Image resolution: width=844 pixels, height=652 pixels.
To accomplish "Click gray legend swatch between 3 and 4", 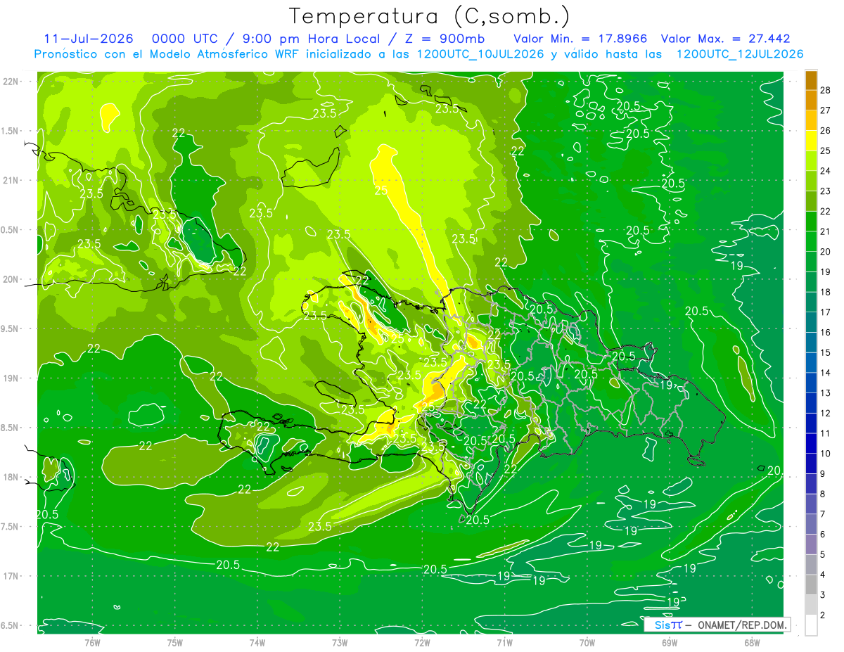I will 811,584.
